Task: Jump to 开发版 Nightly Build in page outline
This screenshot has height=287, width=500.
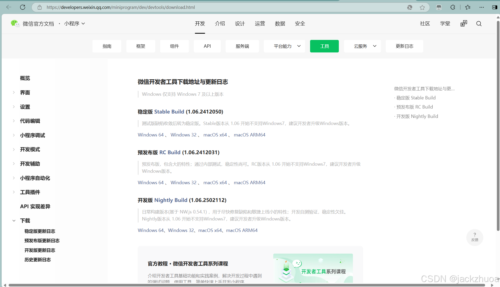Action: point(417,116)
